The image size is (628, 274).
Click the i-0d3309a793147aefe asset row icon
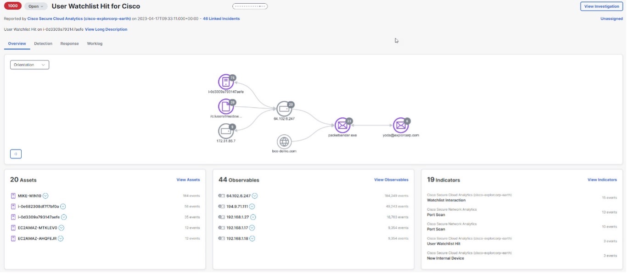click(13, 217)
